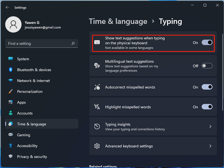Open Advanced keyboard settings chevron
The width and height of the screenshot is (224, 168).
tap(210, 146)
